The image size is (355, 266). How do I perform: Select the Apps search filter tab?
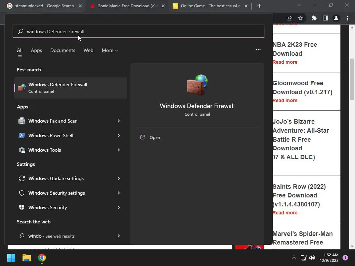(36, 50)
